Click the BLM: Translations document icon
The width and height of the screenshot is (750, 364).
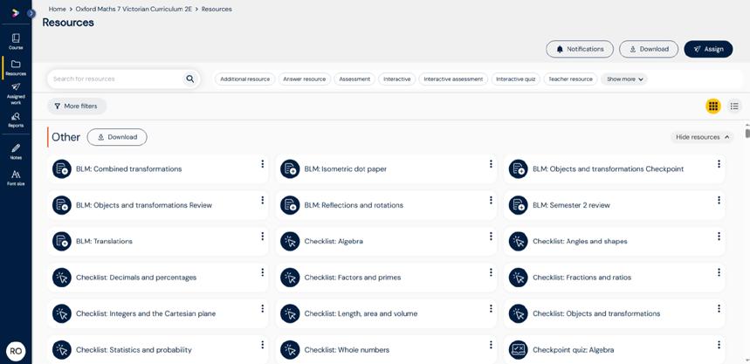click(x=62, y=241)
